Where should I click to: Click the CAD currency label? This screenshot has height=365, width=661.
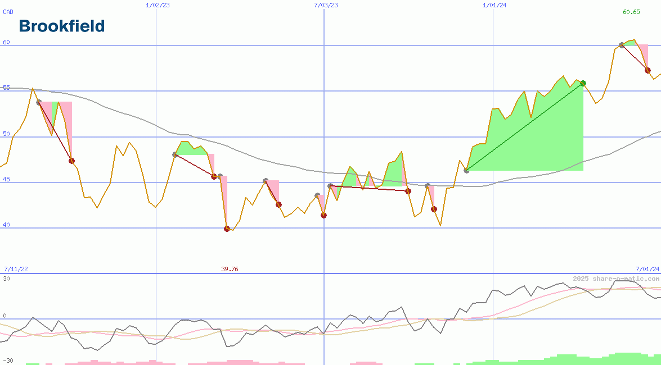pyautogui.click(x=8, y=12)
